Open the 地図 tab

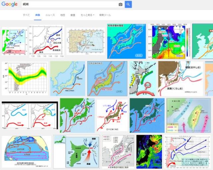[63, 15]
